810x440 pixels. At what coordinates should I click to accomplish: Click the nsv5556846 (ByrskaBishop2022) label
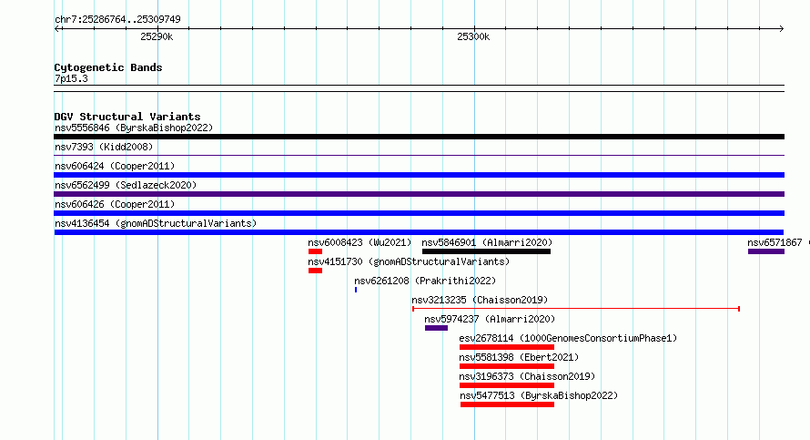click(134, 128)
